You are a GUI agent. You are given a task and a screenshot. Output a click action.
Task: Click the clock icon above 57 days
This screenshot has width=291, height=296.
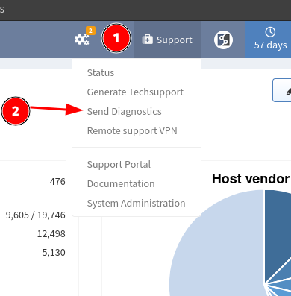270,32
